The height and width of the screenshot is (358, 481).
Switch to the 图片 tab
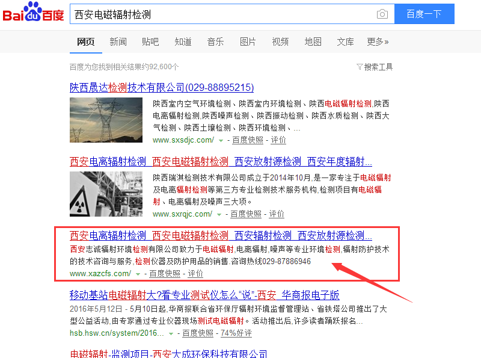(248, 42)
